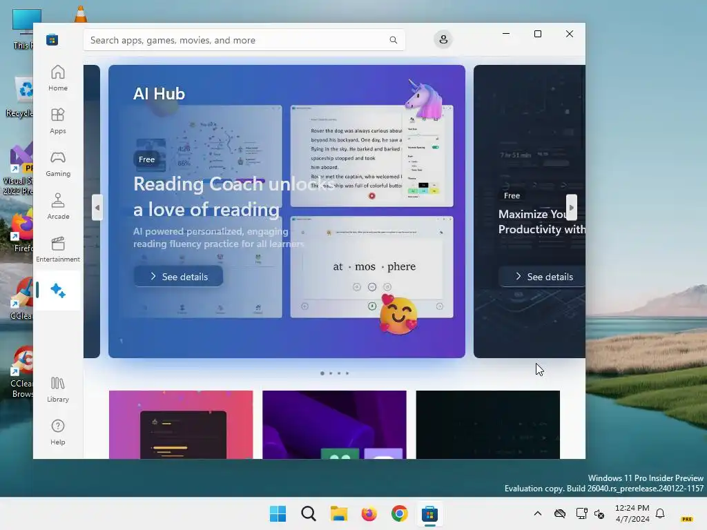Show previous carousel slide
Screen dimensions: 707x530
coord(97,208)
